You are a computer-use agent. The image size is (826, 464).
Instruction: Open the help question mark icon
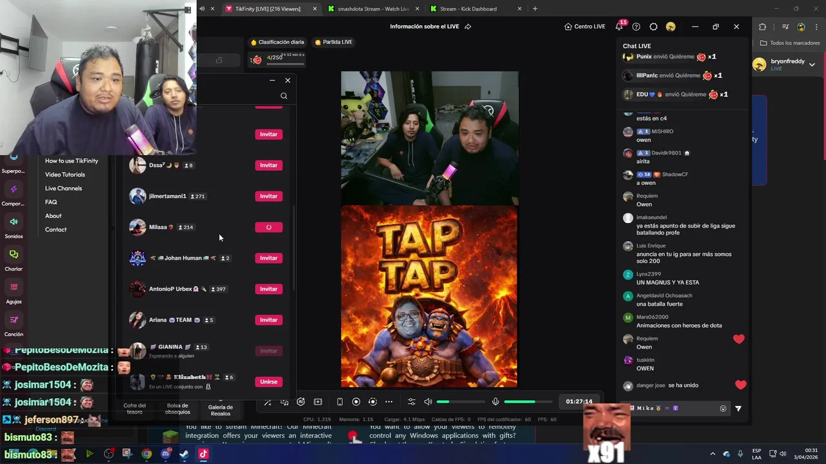click(x=636, y=26)
